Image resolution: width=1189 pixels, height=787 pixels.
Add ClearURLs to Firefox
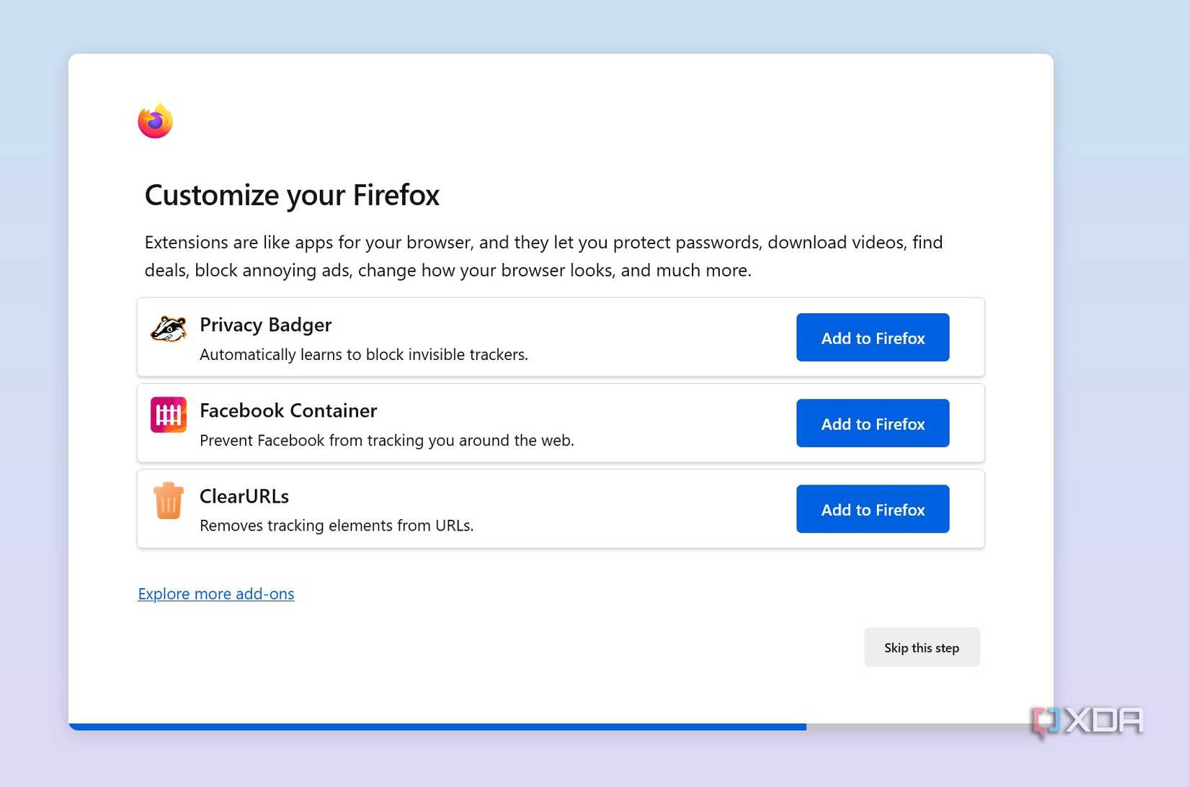[872, 509]
